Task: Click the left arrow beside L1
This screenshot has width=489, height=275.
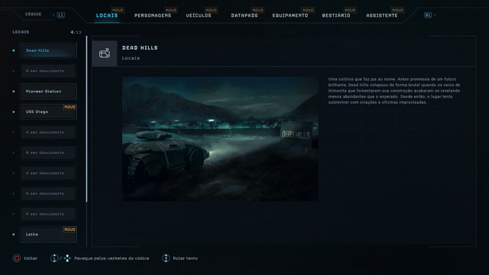Action: pos(54,15)
